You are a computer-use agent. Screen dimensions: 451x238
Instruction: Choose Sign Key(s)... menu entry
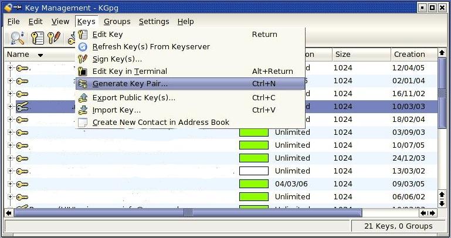coord(190,59)
